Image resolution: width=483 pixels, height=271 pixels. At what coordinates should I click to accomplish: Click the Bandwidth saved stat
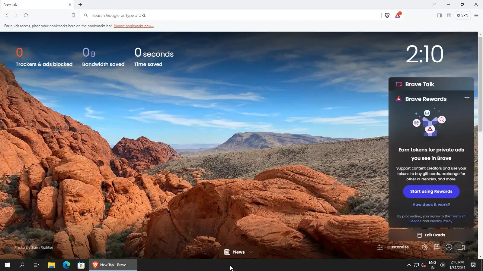pyautogui.click(x=103, y=57)
